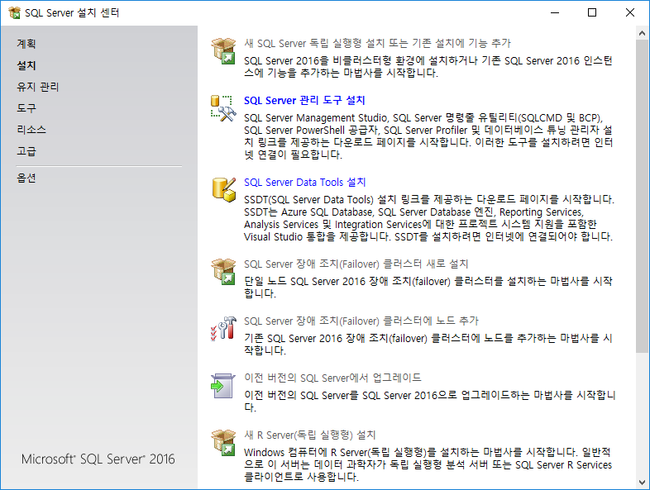
Task: Go to the 리소스 section
Action: 31,130
